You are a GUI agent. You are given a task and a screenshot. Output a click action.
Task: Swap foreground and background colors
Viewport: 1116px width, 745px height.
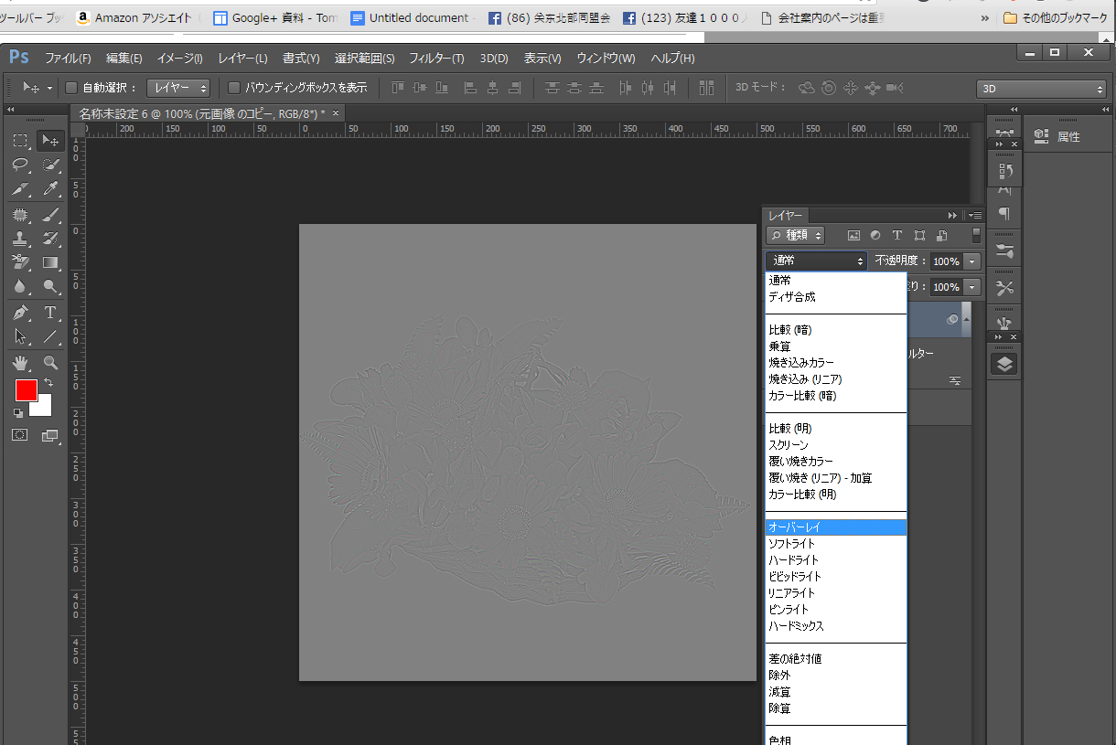pyautogui.click(x=48, y=382)
